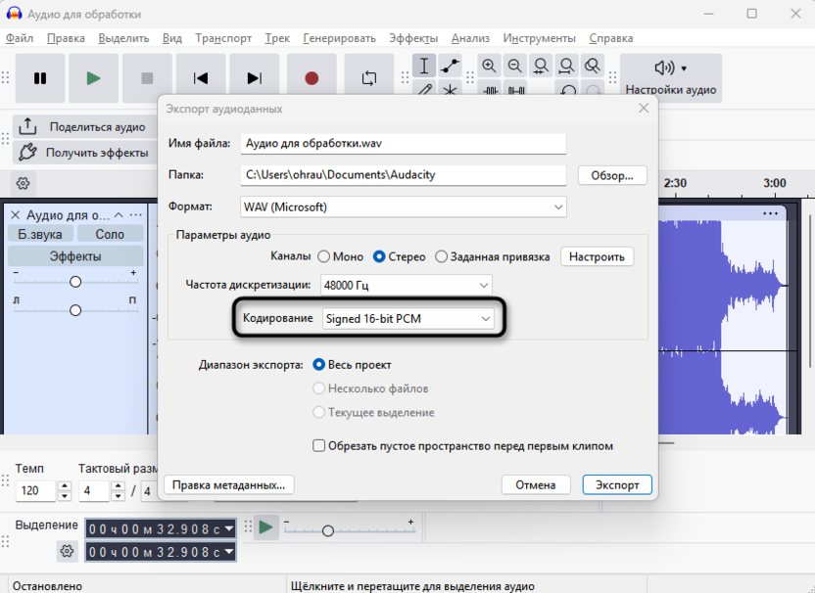Open the Транспорт menu

click(223, 38)
